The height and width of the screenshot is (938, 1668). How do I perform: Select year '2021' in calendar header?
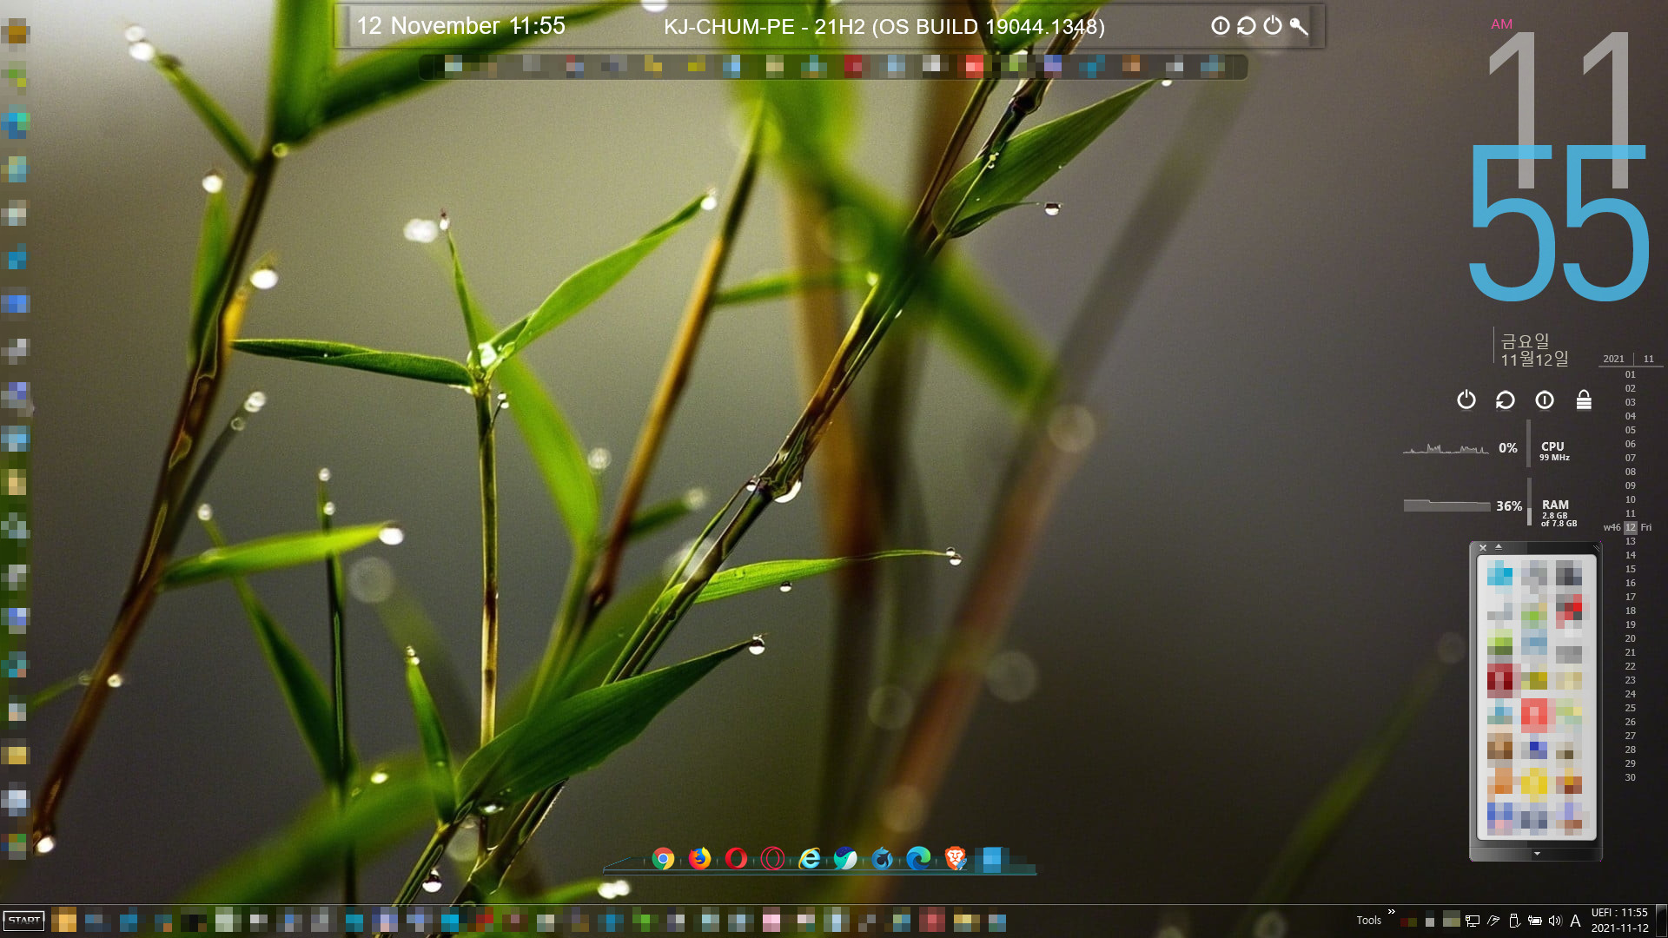point(1613,359)
